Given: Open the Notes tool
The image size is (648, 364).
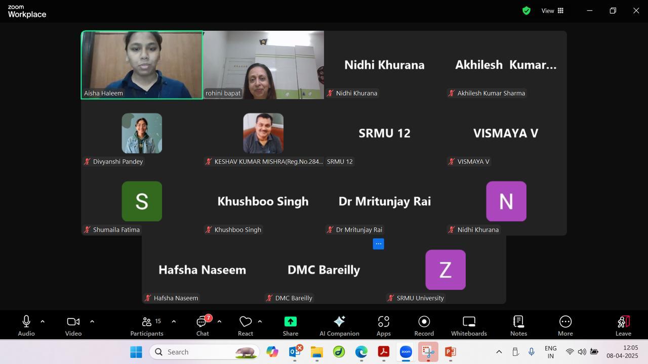Looking at the screenshot, I should [518, 326].
